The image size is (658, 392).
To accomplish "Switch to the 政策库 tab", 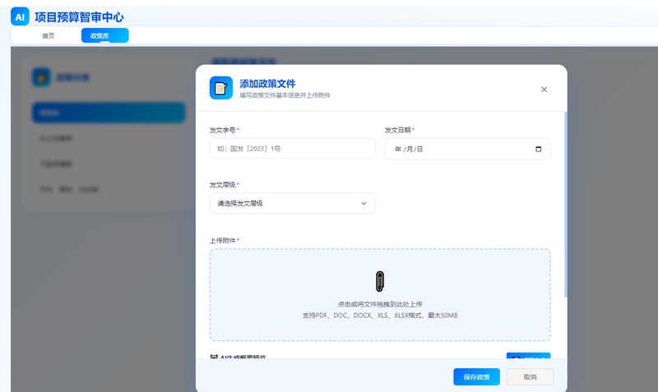I will pyautogui.click(x=104, y=35).
